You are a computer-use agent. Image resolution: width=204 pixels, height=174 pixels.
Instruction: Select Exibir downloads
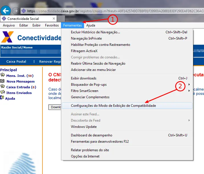tap(127, 78)
